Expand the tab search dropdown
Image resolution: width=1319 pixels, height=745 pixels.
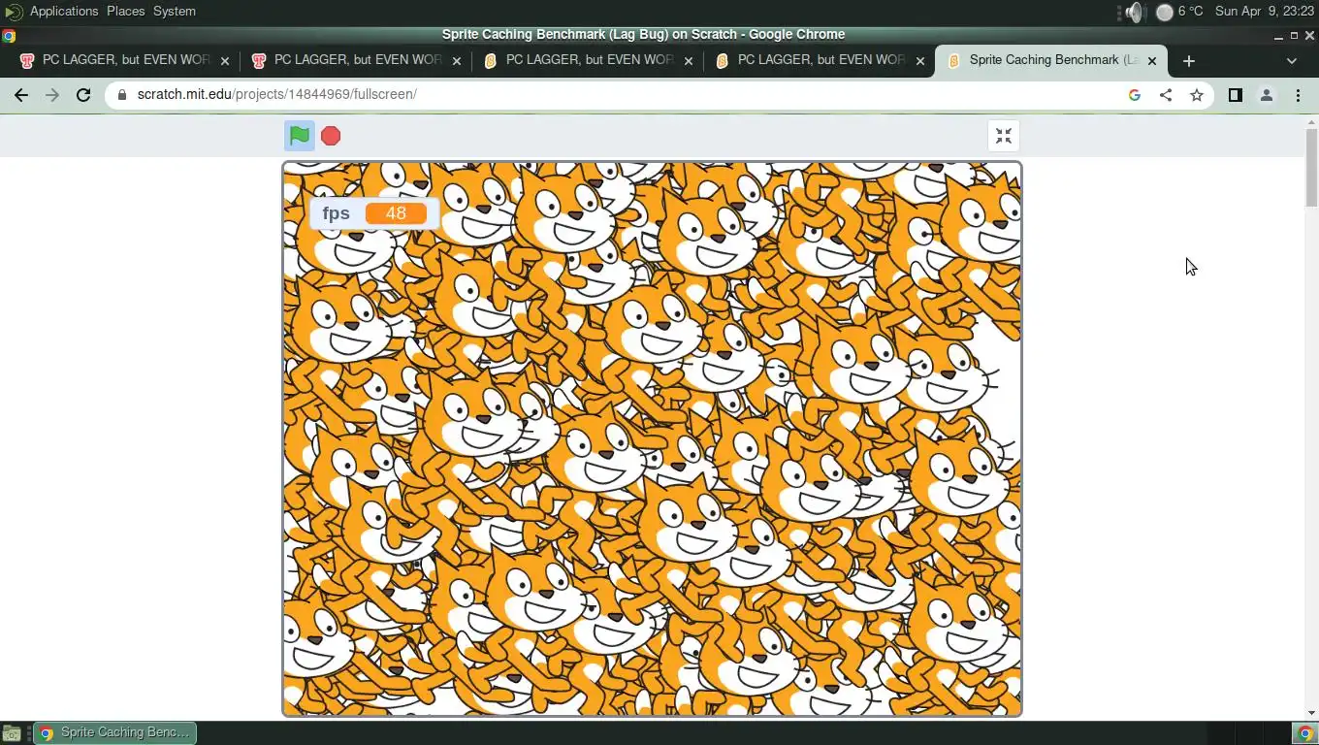pyautogui.click(x=1291, y=60)
